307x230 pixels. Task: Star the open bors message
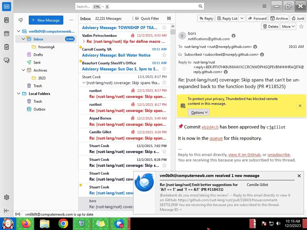coord(301,27)
